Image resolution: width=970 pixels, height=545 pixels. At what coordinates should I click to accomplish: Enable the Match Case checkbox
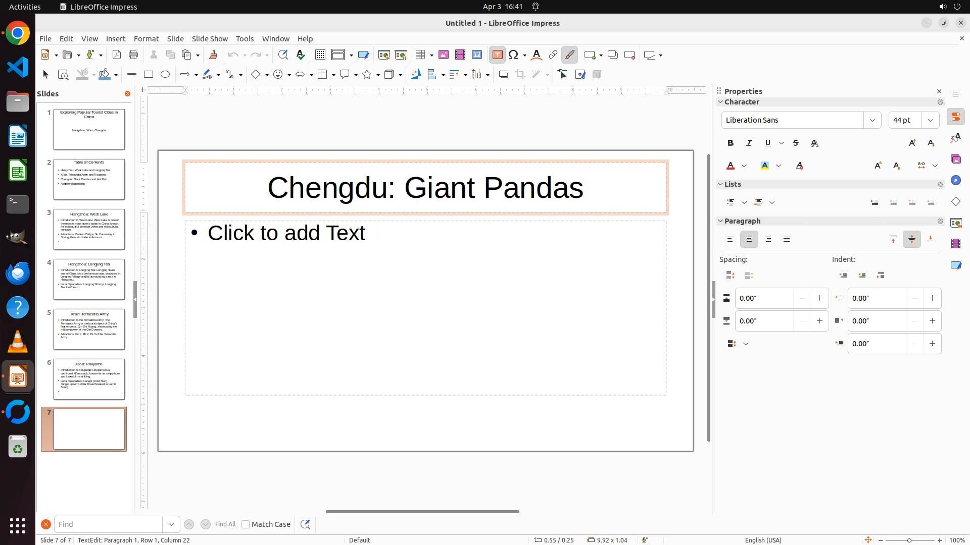[x=246, y=524]
